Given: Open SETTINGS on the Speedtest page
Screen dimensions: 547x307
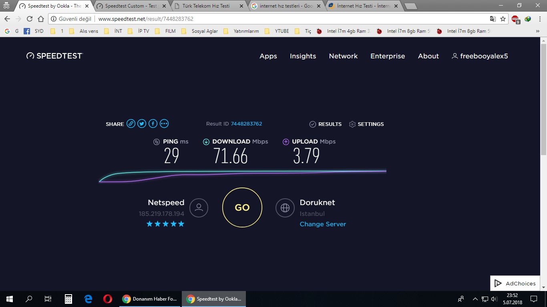Looking at the screenshot, I should [366, 124].
